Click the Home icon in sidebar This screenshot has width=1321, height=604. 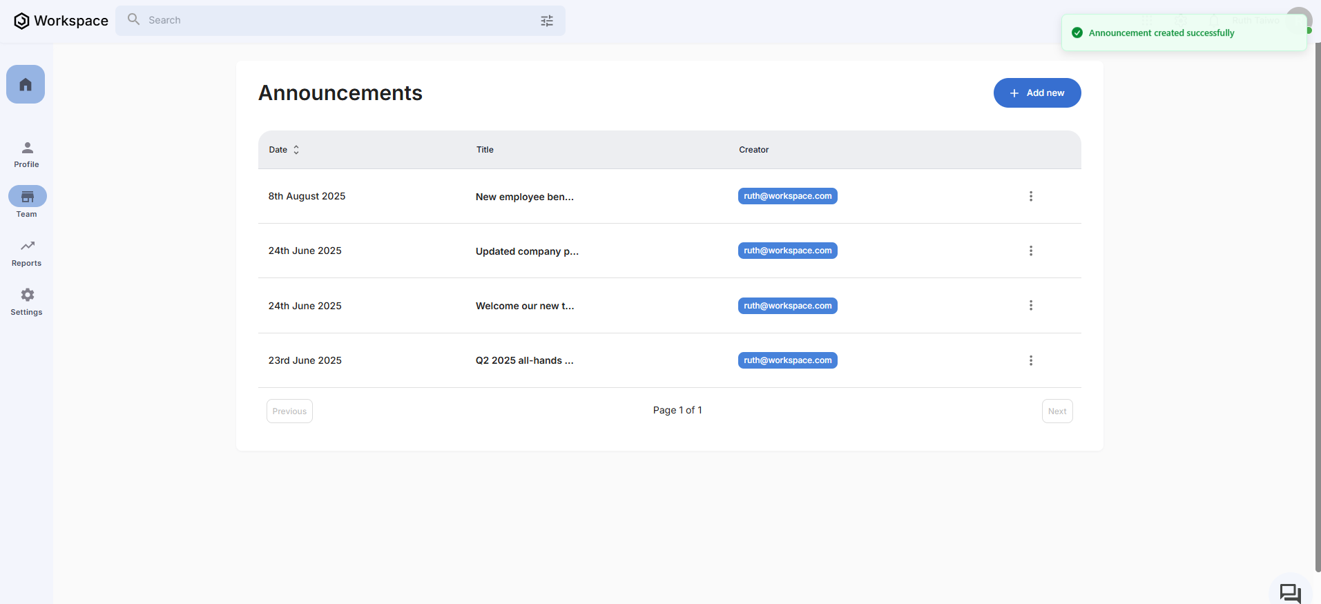26,84
